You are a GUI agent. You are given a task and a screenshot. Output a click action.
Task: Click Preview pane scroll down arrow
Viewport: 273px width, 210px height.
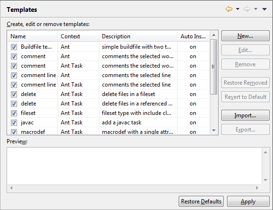265,180
